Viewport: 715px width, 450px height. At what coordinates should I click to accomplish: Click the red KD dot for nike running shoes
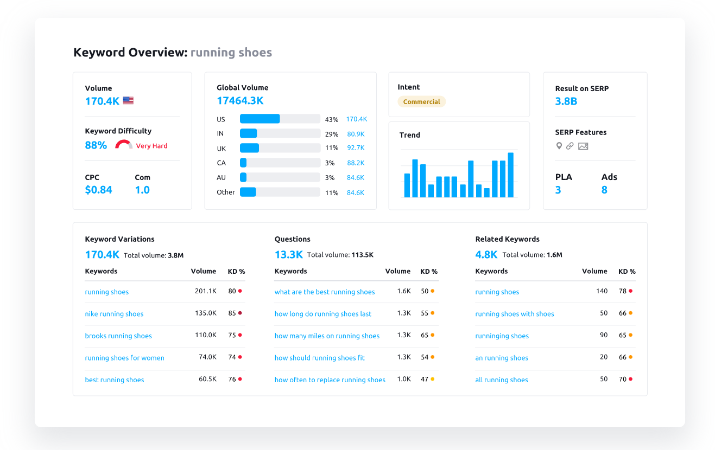(x=240, y=313)
